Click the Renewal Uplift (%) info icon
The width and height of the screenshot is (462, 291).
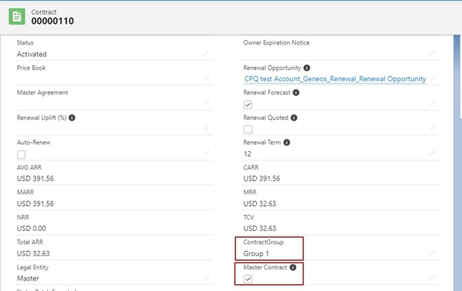click(72, 118)
